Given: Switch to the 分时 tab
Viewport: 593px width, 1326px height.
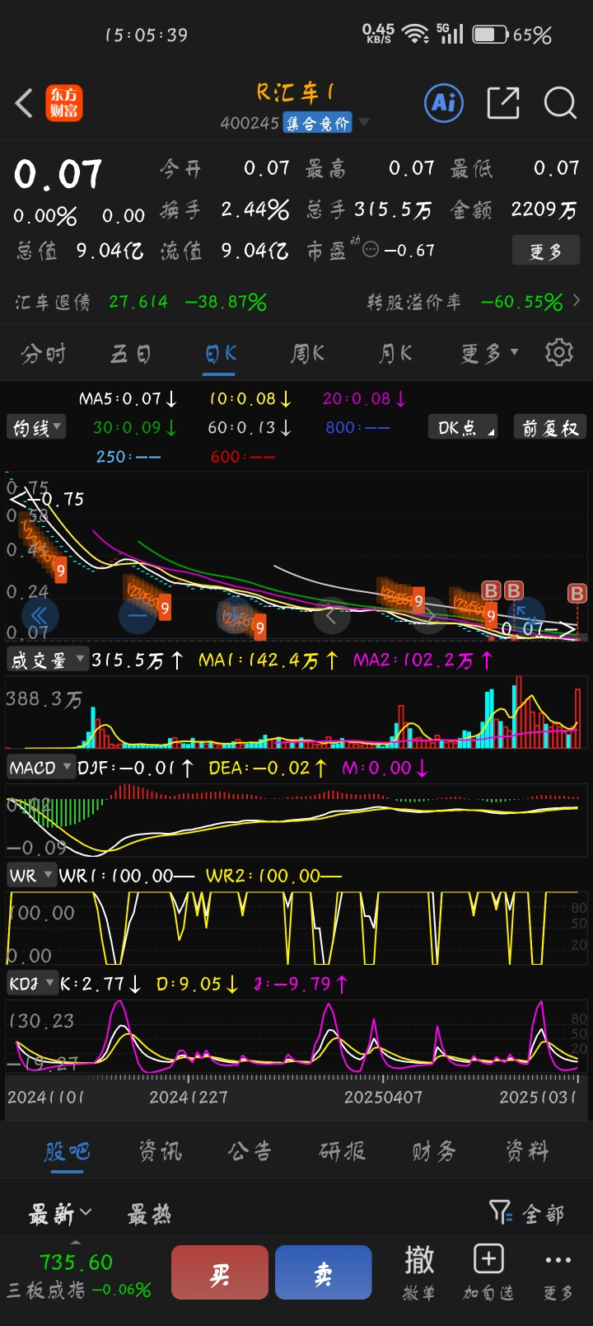Looking at the screenshot, I should pyautogui.click(x=43, y=354).
